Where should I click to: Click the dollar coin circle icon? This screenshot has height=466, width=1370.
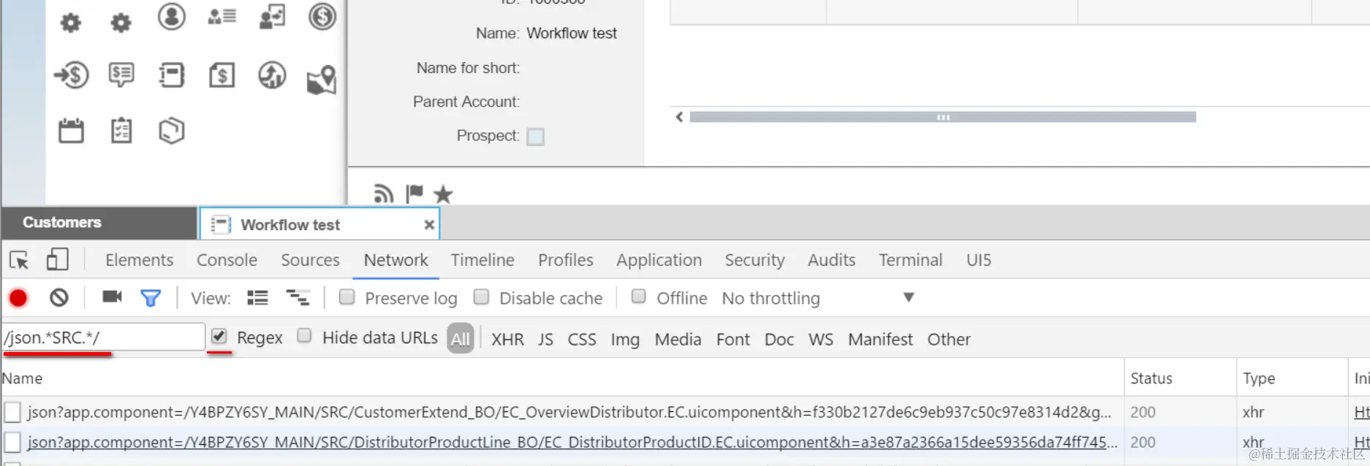322,16
